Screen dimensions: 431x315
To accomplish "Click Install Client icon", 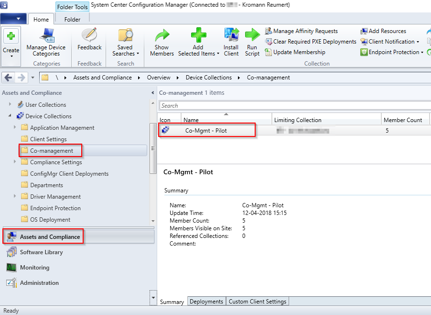I will [231, 35].
